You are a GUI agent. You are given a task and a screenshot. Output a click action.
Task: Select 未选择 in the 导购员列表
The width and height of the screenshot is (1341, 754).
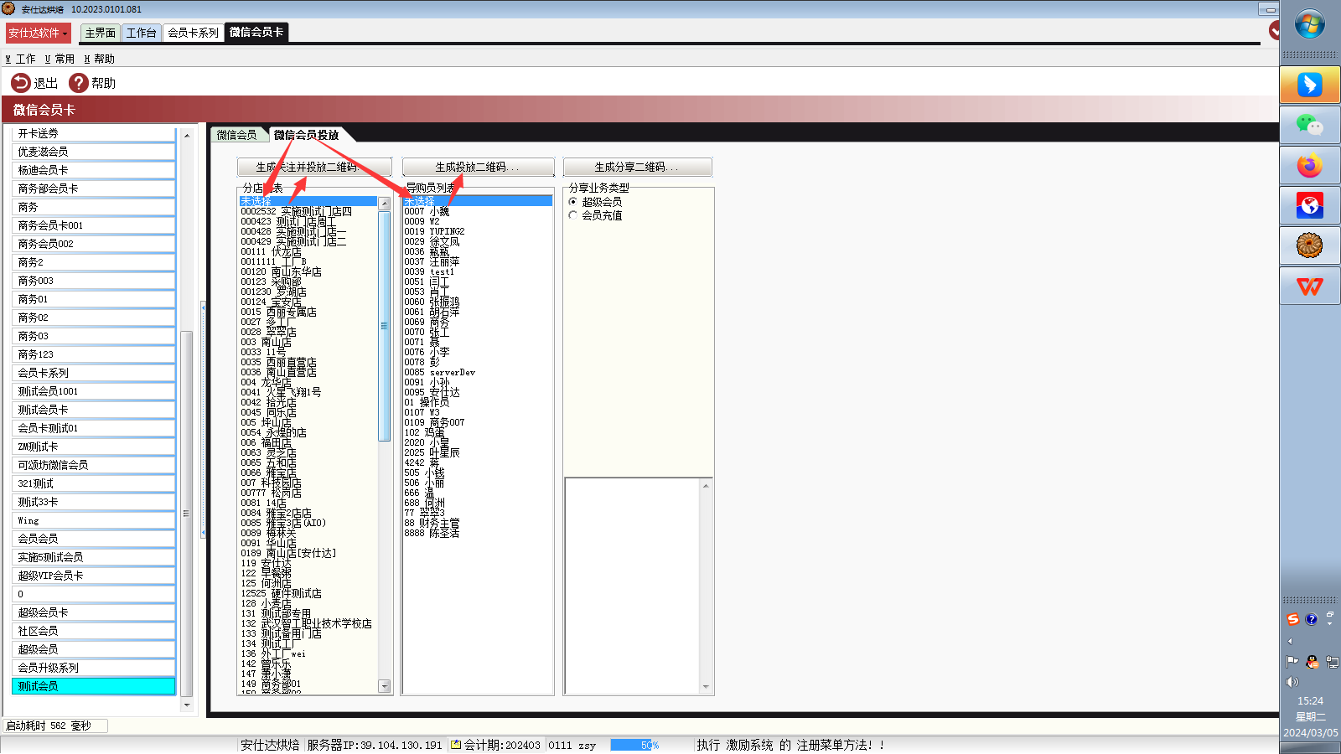[x=478, y=201]
